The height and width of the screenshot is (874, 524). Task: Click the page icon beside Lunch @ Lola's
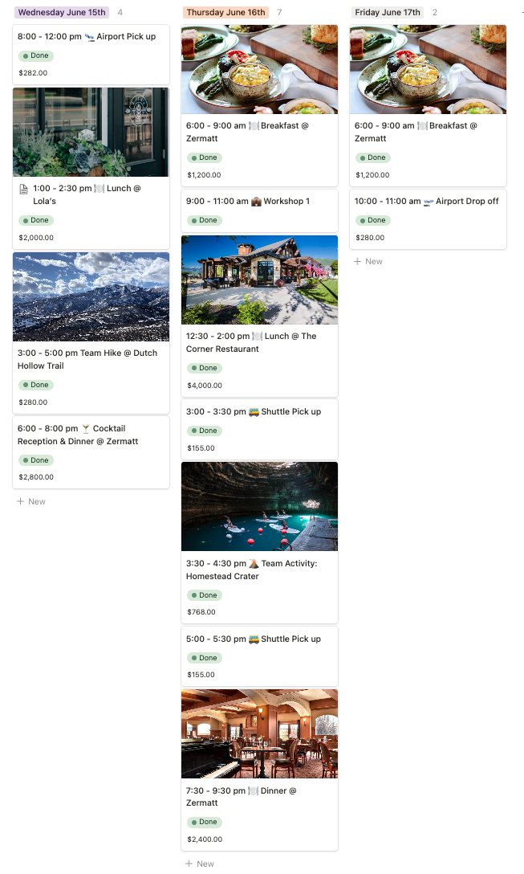click(x=23, y=189)
